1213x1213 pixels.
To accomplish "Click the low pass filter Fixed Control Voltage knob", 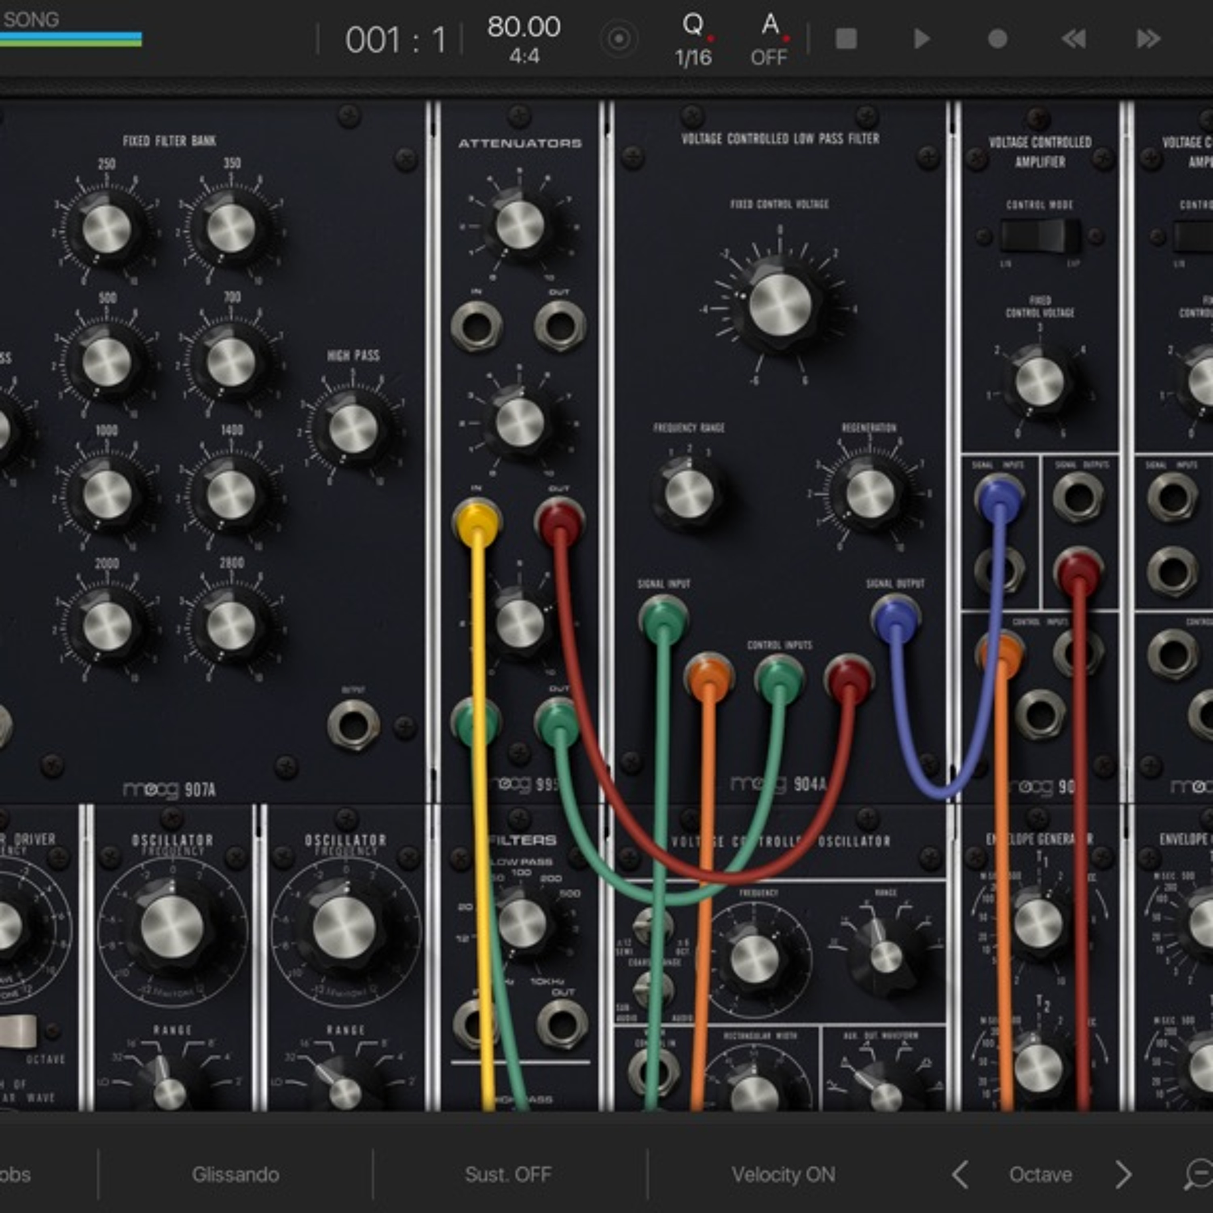I will pos(780,306).
